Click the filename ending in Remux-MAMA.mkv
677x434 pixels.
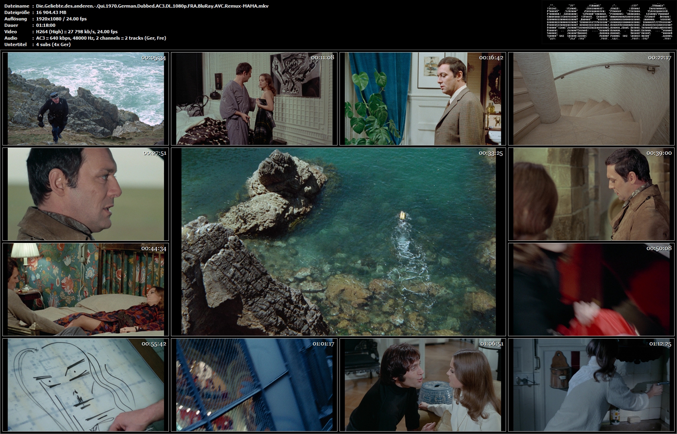pyautogui.click(x=152, y=6)
